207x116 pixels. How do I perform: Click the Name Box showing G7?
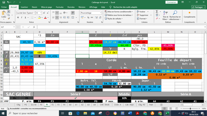pyautogui.click(x=8, y=27)
